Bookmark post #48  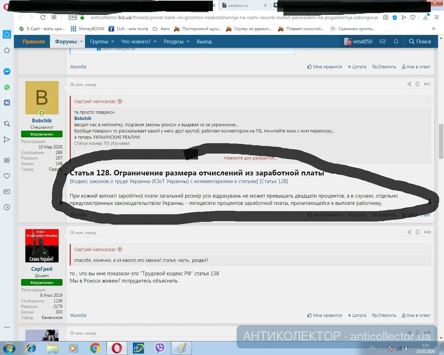click(417, 232)
